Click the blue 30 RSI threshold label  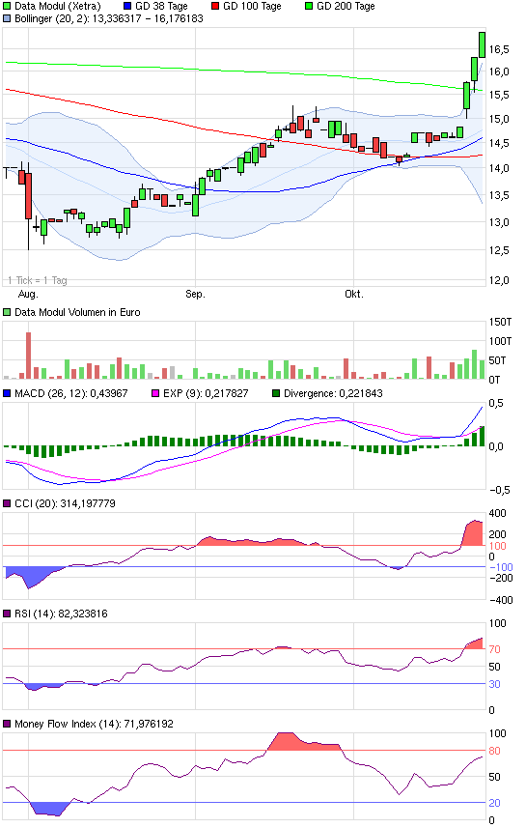[x=494, y=684]
